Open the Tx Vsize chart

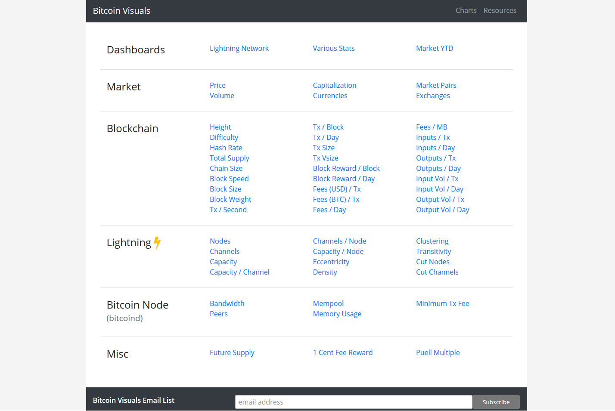(326, 158)
